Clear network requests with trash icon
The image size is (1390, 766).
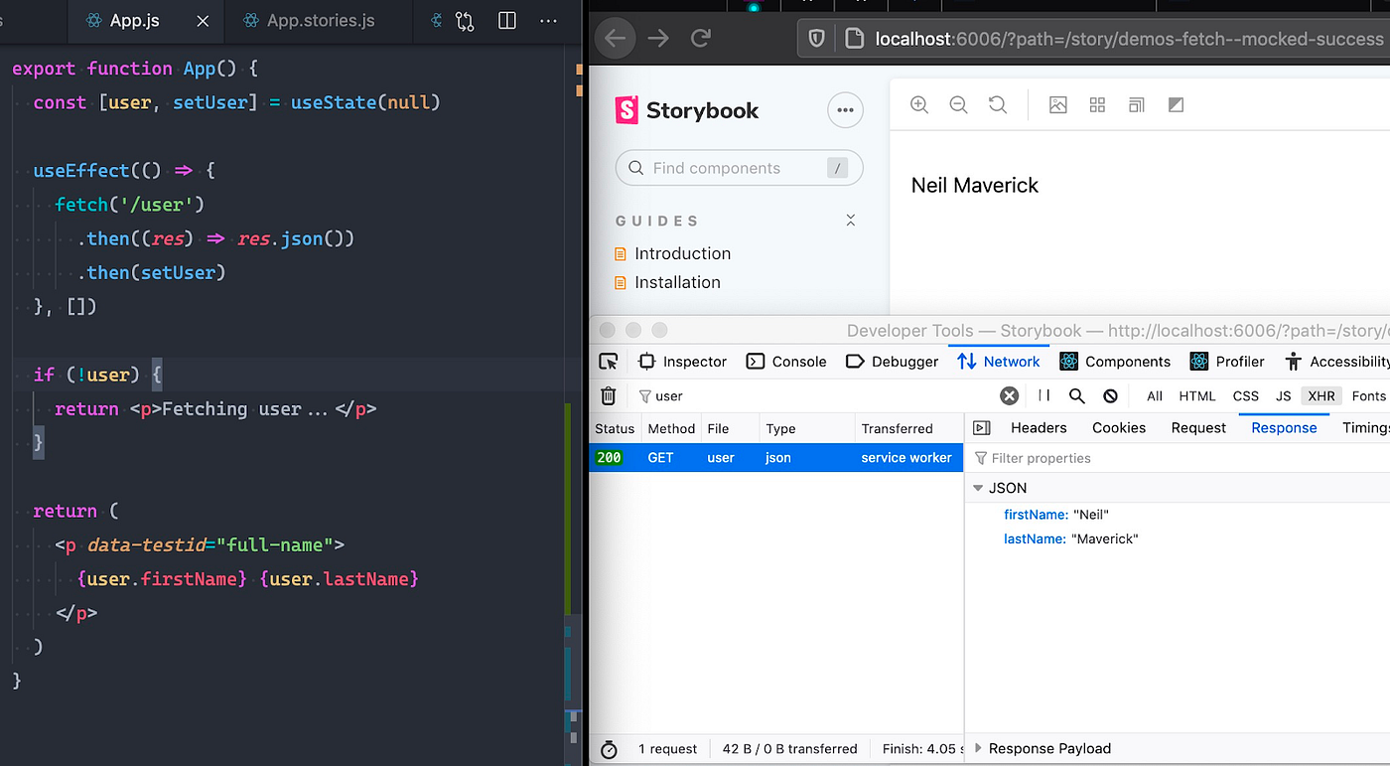point(609,395)
